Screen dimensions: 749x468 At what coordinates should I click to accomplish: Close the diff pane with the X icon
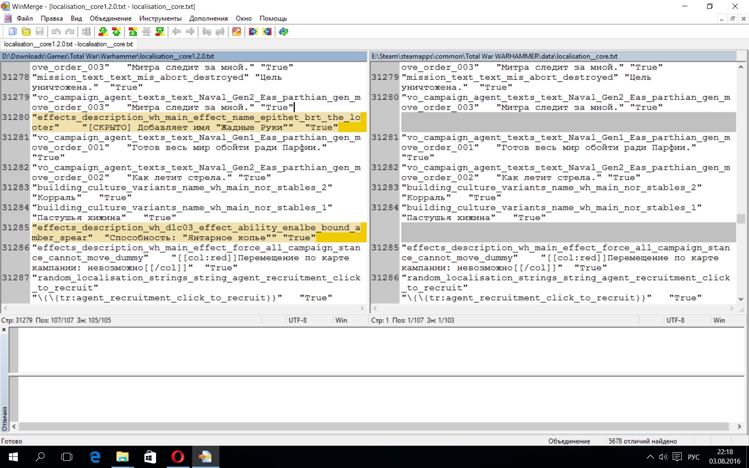click(x=4, y=330)
